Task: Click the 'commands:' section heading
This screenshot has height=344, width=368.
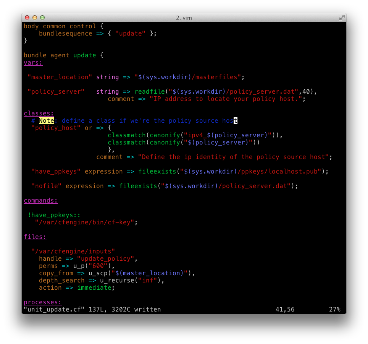Action: (41, 201)
